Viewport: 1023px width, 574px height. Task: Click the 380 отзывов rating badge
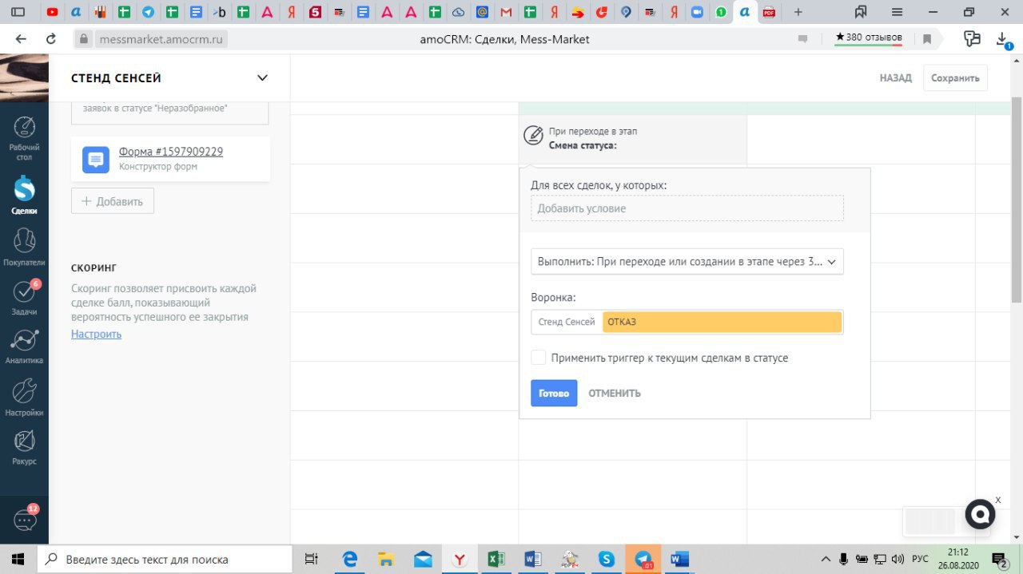(x=869, y=38)
